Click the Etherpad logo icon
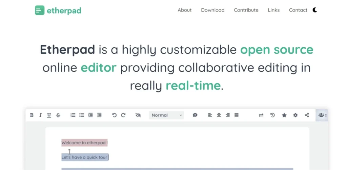Viewport: 347px width, 170px height. point(40,10)
